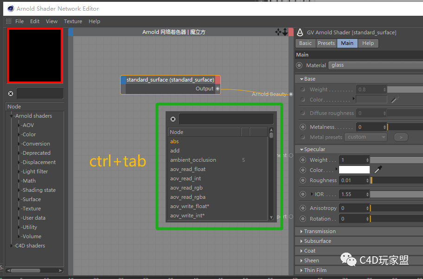Click the Output port of standard_surface node
Image resolution: width=423 pixels, height=279 pixels.
[x=218, y=89]
